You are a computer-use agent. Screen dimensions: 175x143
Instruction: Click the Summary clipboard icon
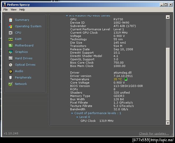coord(10,20)
